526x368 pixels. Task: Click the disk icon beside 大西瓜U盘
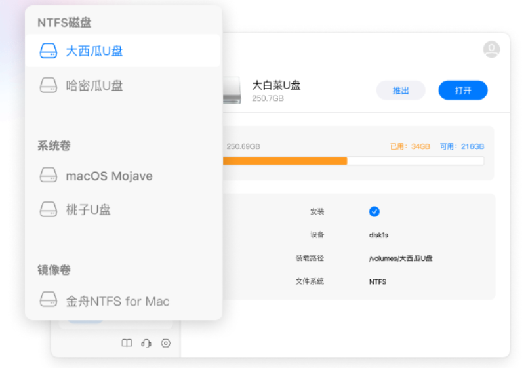click(x=49, y=51)
